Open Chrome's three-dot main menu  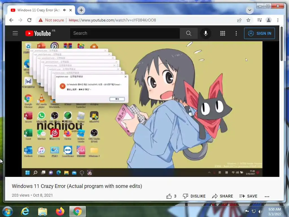(x=278, y=20)
